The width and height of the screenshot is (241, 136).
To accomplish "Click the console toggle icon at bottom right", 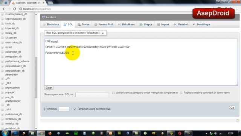I will pos(238,120).
